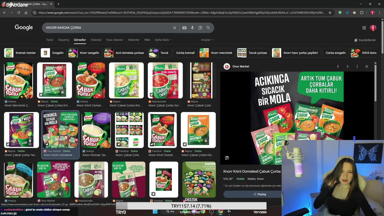
Task: Go to the Google home page via the logo
Action: (x=24, y=28)
